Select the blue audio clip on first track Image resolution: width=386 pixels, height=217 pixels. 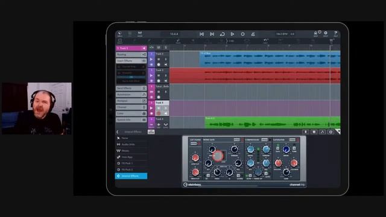click(270, 59)
